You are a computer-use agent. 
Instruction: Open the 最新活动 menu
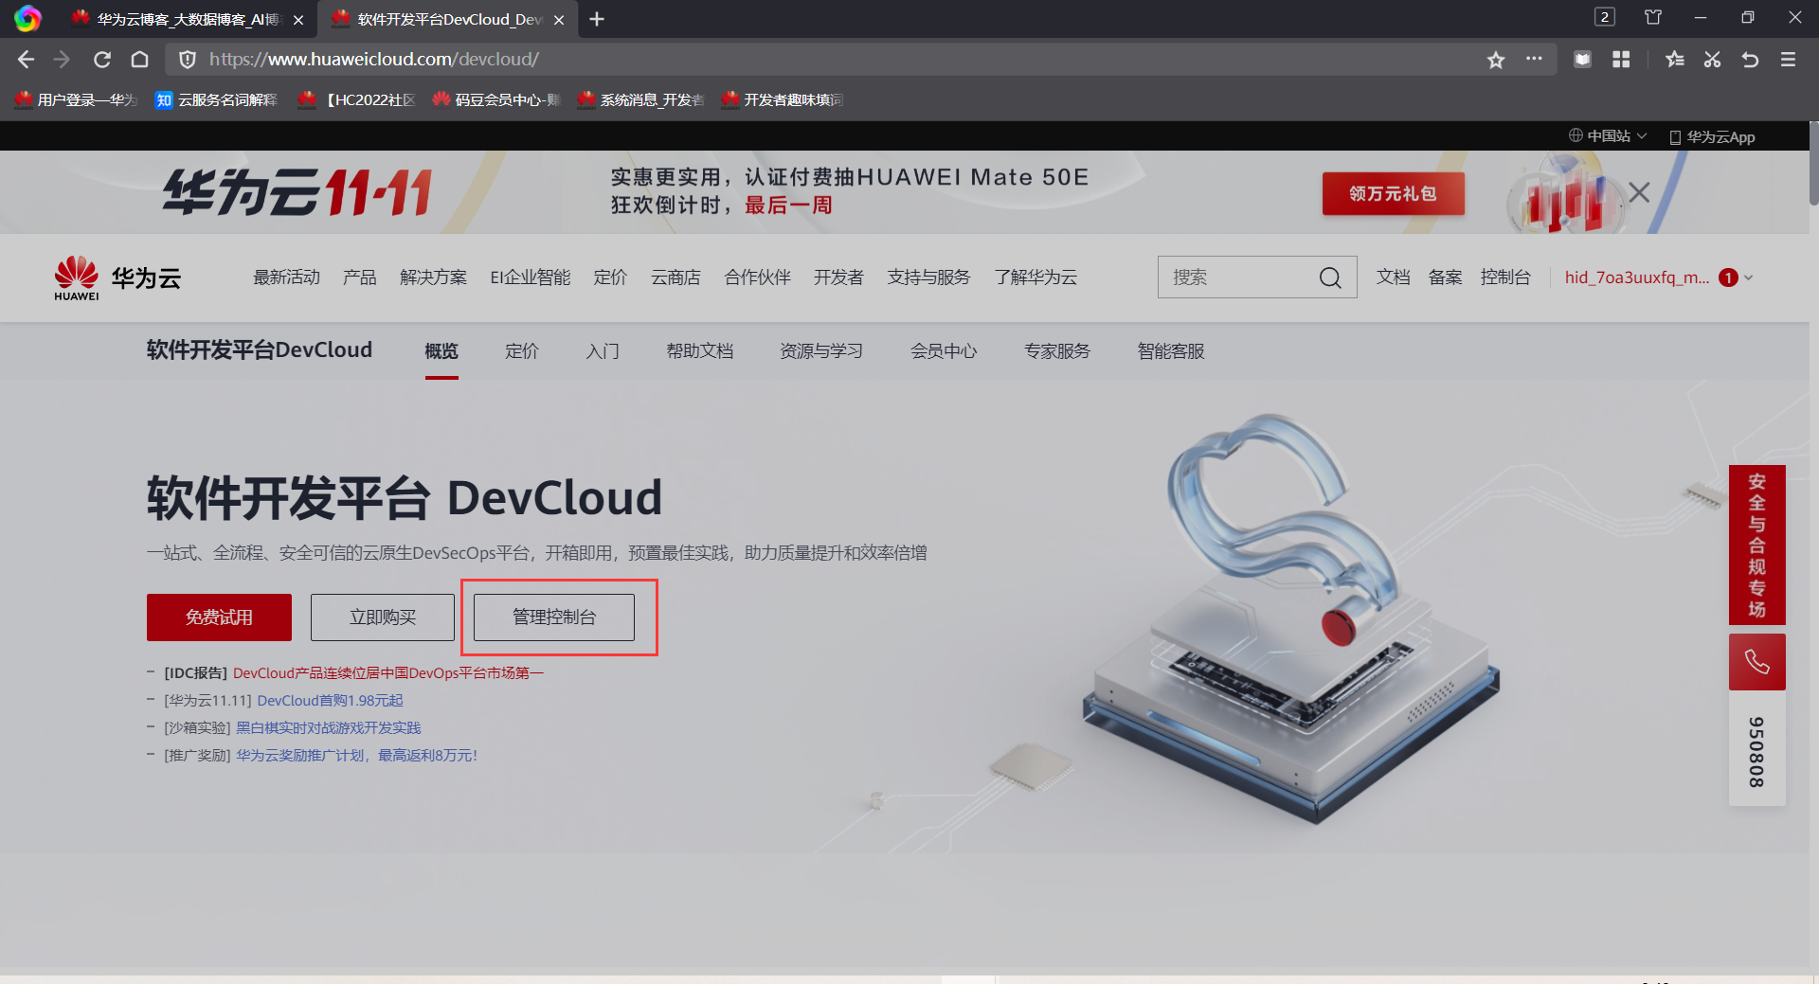point(286,277)
